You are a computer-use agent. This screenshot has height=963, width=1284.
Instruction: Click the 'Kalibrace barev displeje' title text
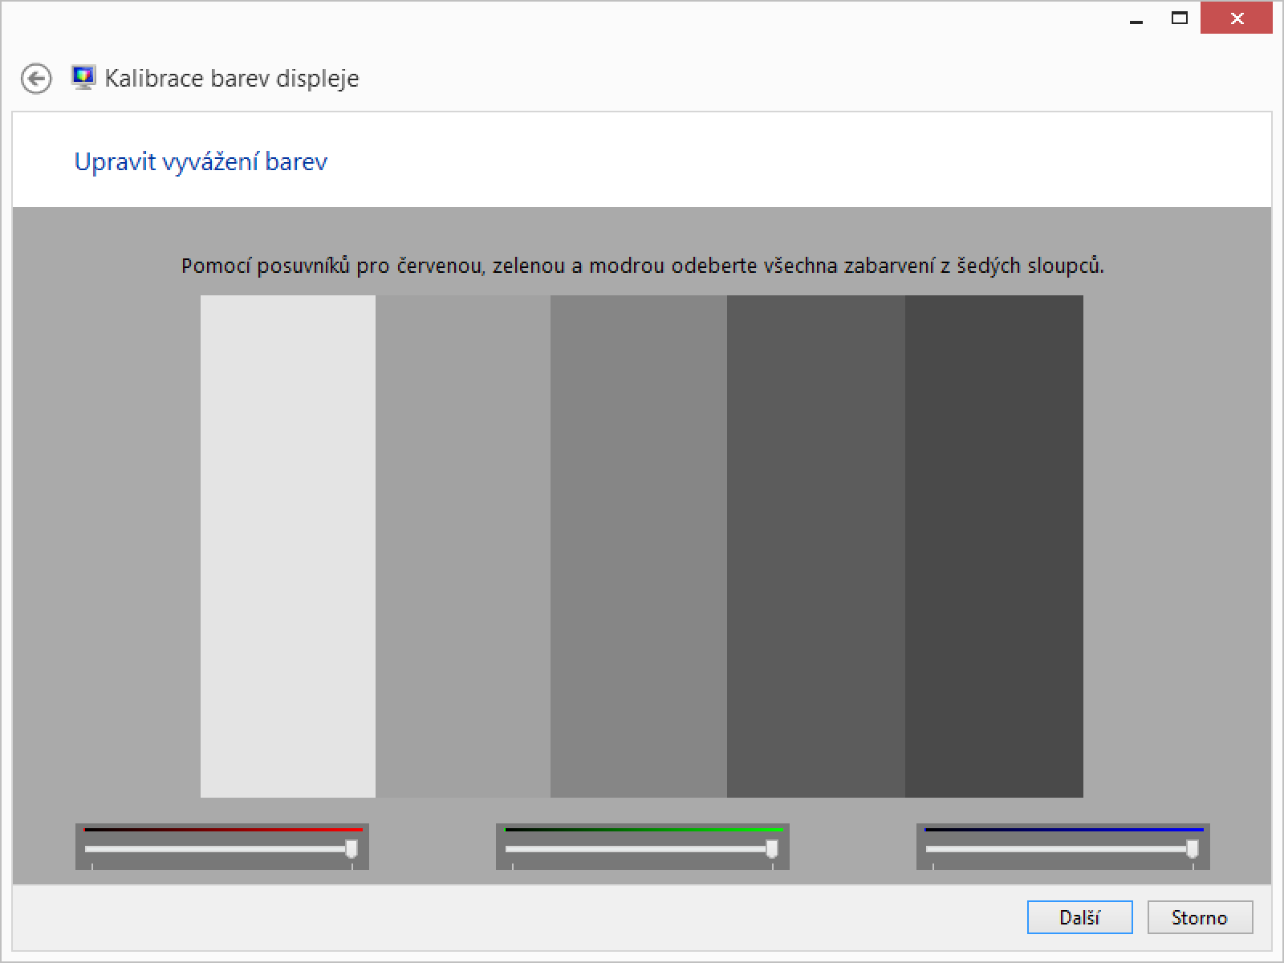pos(232,79)
